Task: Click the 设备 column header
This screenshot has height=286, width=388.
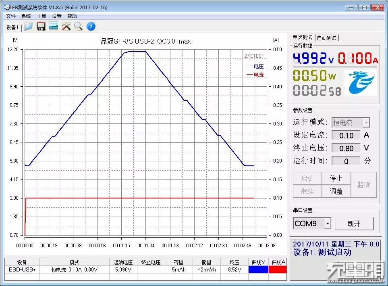Action: (22, 262)
